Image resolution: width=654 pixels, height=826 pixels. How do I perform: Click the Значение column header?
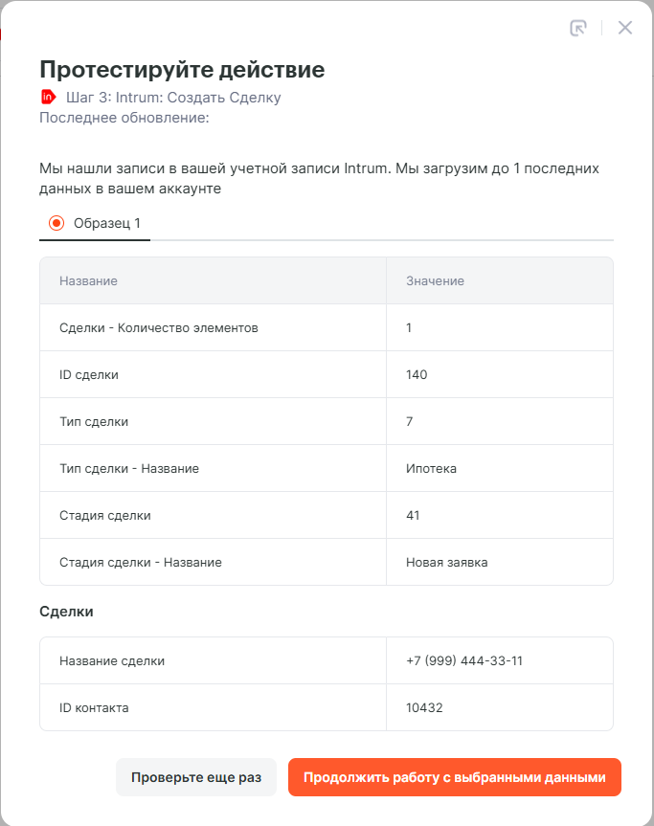click(435, 280)
